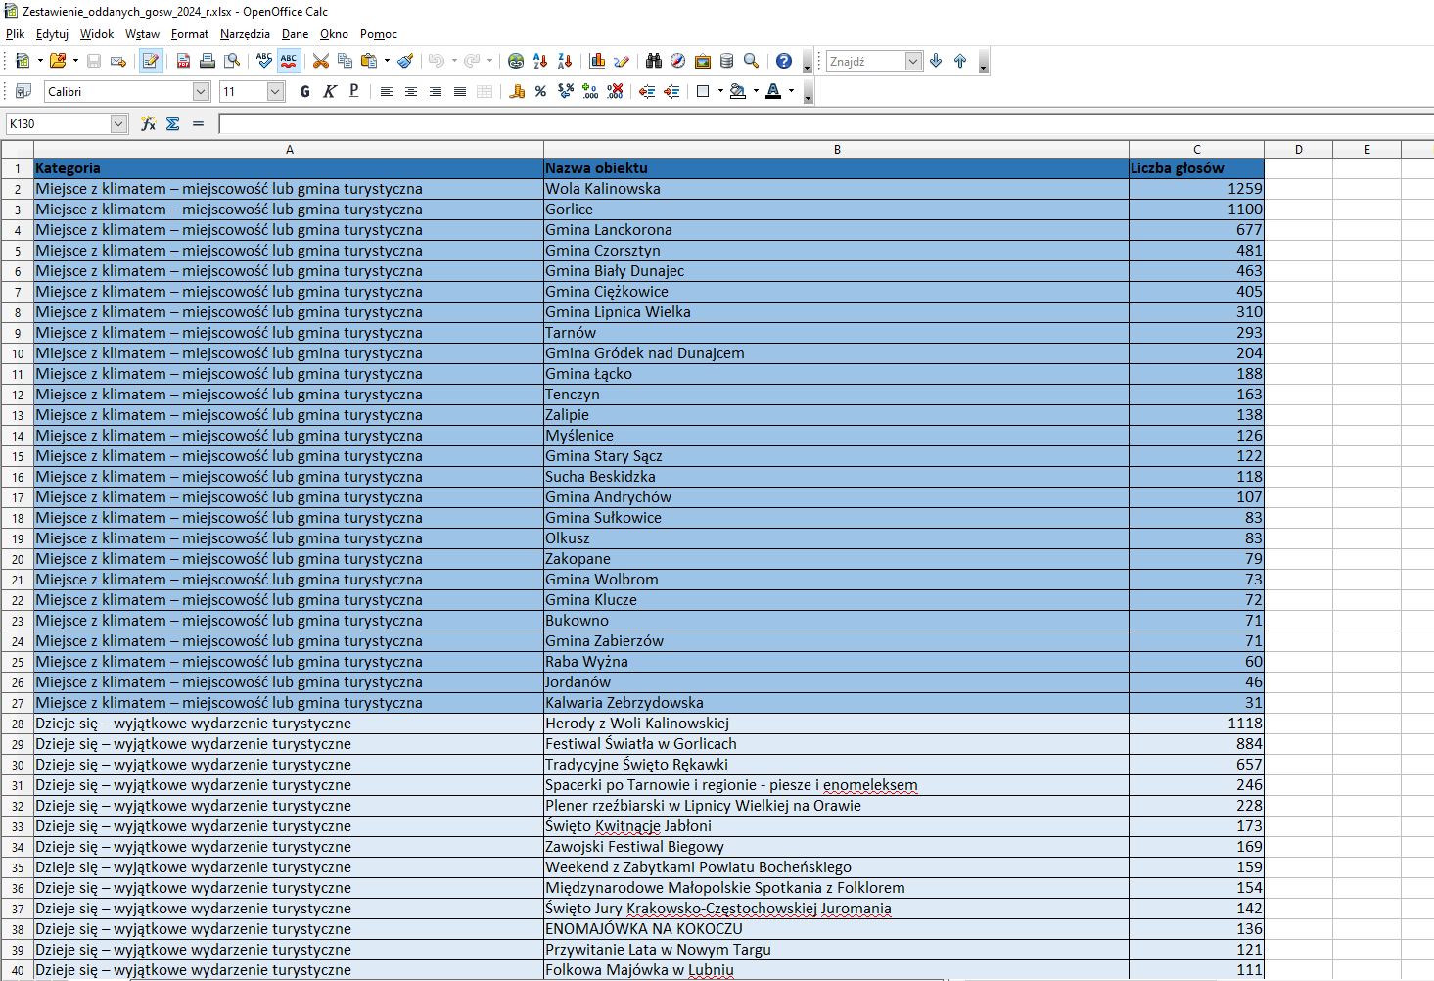The height and width of the screenshot is (981, 1434).
Task: Open the Narzędzia menu
Action: (x=245, y=34)
